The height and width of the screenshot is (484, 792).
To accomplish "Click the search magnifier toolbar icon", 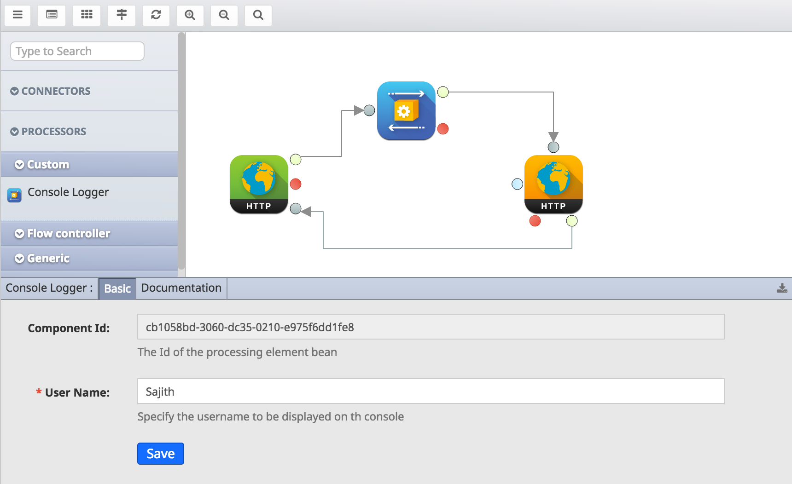I will (x=258, y=15).
